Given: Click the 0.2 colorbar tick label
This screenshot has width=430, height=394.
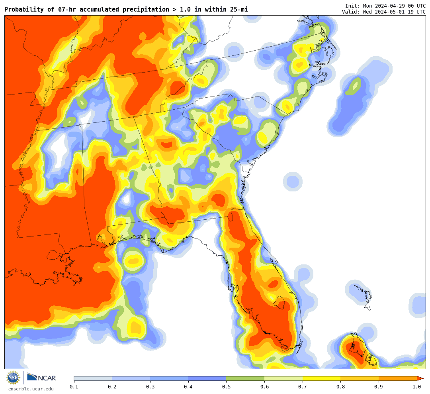Looking at the screenshot, I should [112, 386].
